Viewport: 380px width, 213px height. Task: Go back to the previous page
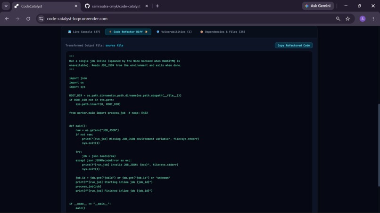click(x=7, y=19)
